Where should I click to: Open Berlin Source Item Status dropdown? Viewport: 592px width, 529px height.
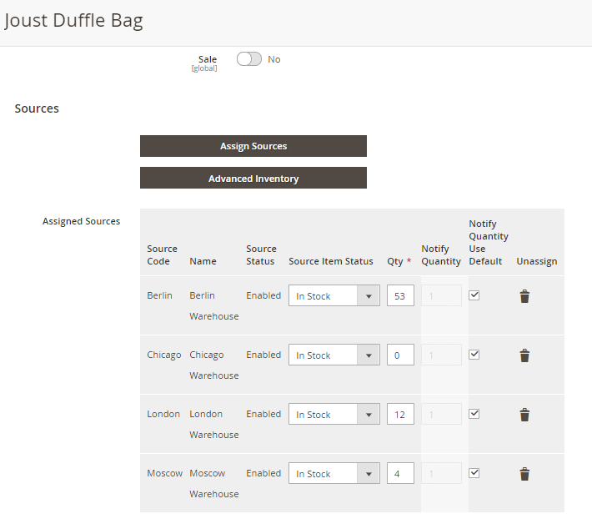334,296
